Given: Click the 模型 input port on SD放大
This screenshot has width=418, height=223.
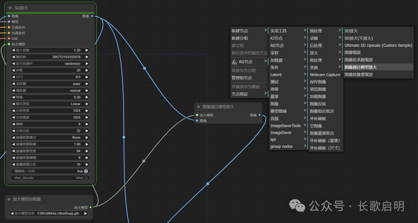Looking at the screenshot, I should coord(9,22).
